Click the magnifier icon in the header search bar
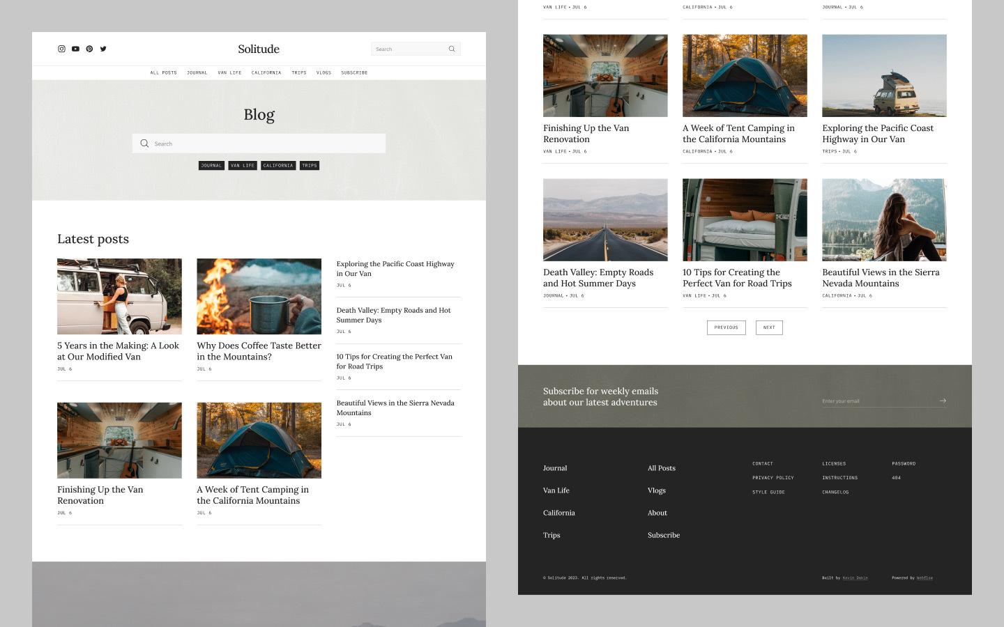Viewport: 1004px width, 627px height. (x=451, y=49)
